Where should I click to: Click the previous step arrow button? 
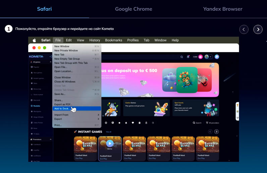coord(244,29)
